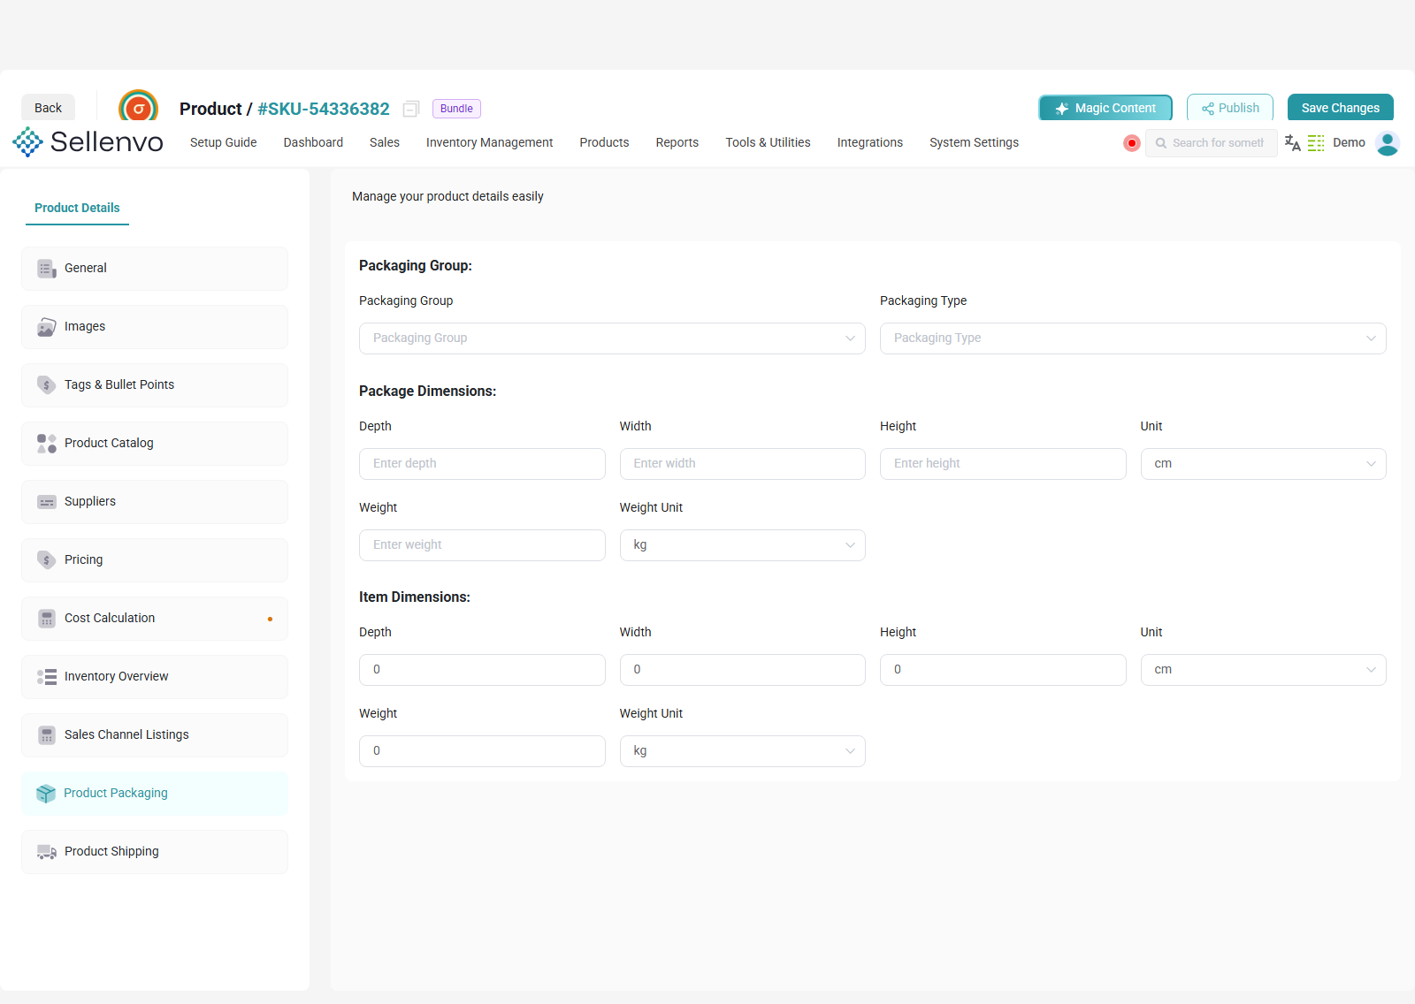Expand the Packaging Group dropdown
Screen dimensions: 1415x1004
pyautogui.click(x=612, y=338)
